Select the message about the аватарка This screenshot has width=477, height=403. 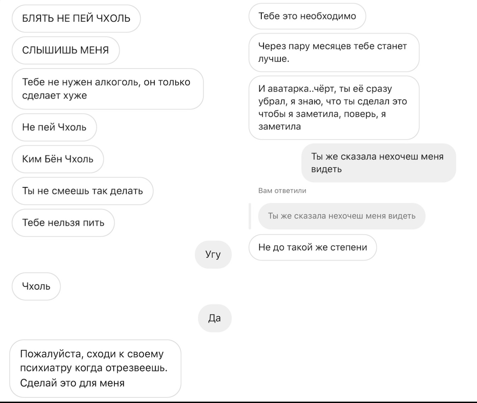click(334, 108)
